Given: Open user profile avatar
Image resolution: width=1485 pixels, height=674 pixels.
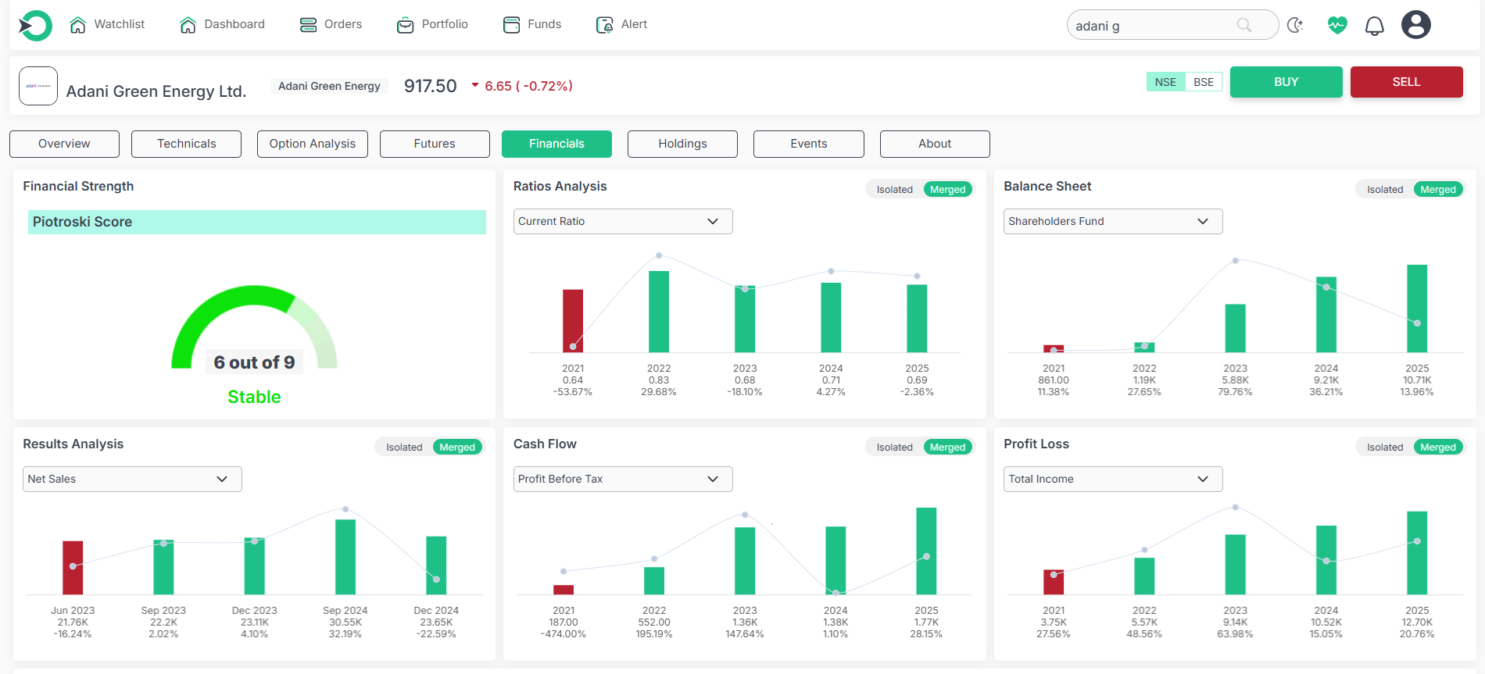Looking at the screenshot, I should (1416, 25).
